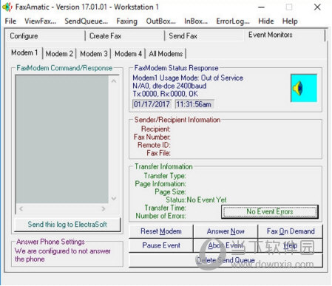Click 'N/A0, dte-dce 2400baud' text
Screen dimensions: 332x286
click(x=169, y=86)
